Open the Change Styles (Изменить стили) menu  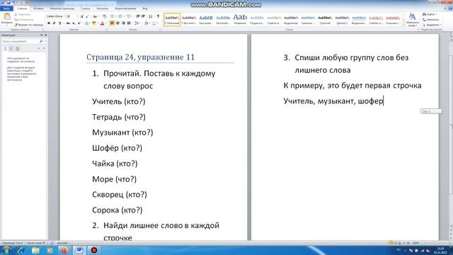(x=412, y=20)
